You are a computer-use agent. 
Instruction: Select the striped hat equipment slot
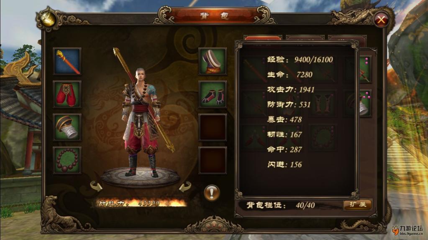(x=213, y=61)
